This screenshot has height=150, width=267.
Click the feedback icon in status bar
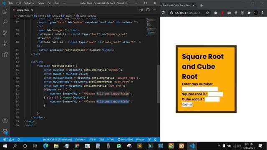coord(149,140)
